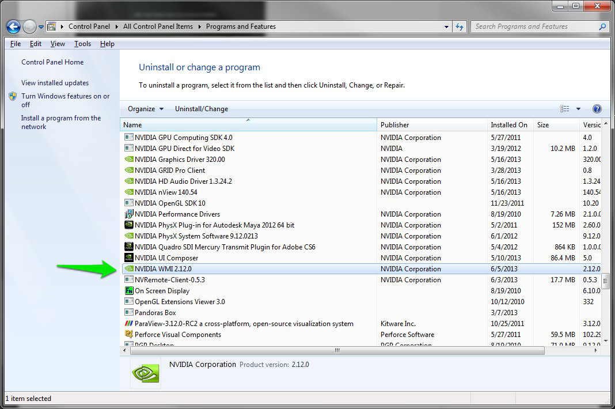Sort list by Size column header
Viewport: 615px width, 409px height.
556,125
